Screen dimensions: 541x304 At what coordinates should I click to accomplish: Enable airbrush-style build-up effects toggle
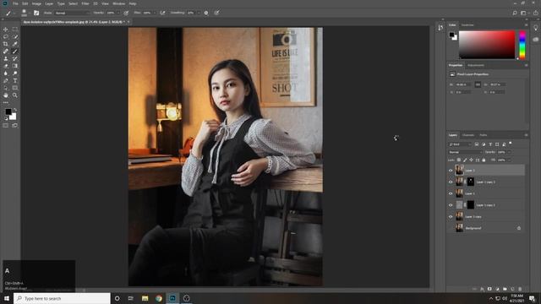tap(162, 13)
